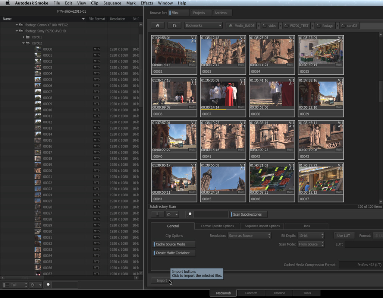
Task: Click the Apple menu icon
Action: point(7,3)
